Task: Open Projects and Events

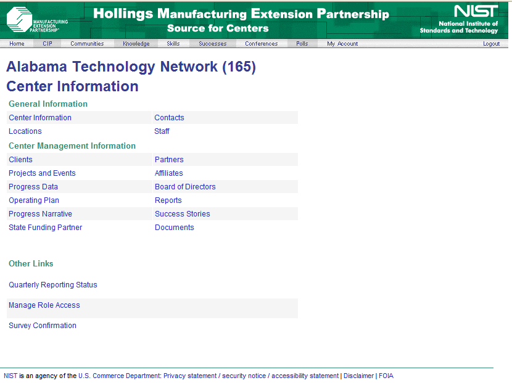Action: pos(42,173)
